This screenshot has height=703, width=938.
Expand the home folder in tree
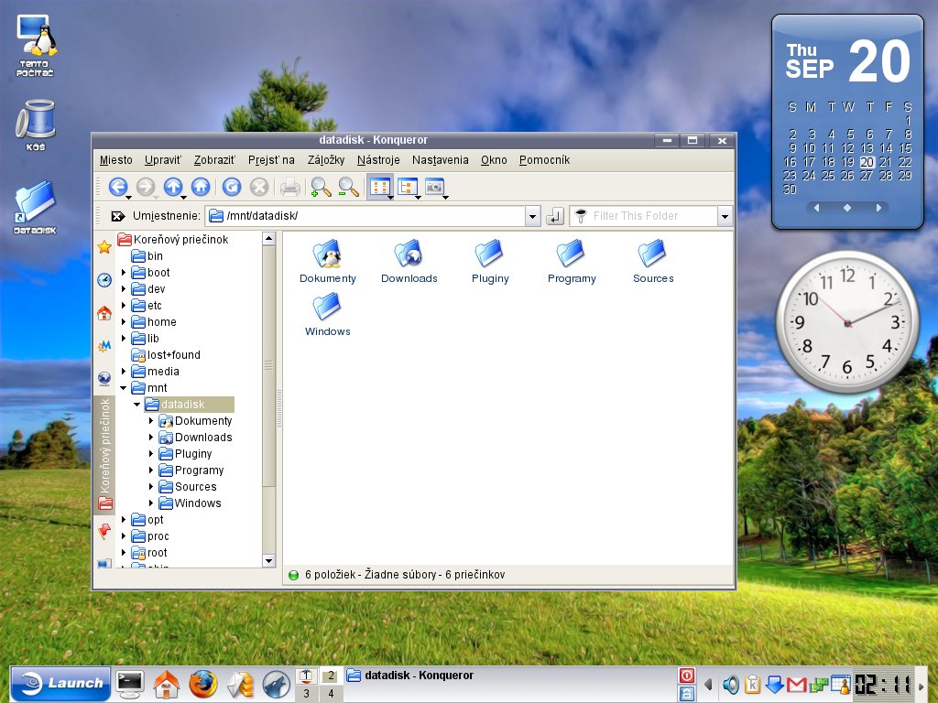[124, 322]
